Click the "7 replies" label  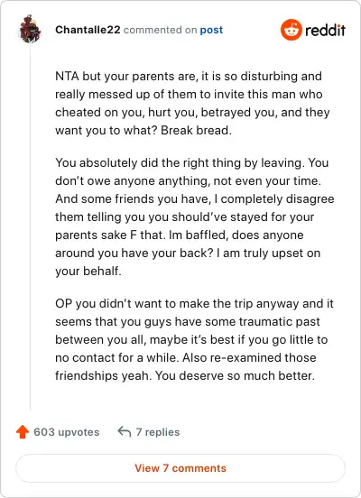(x=158, y=432)
